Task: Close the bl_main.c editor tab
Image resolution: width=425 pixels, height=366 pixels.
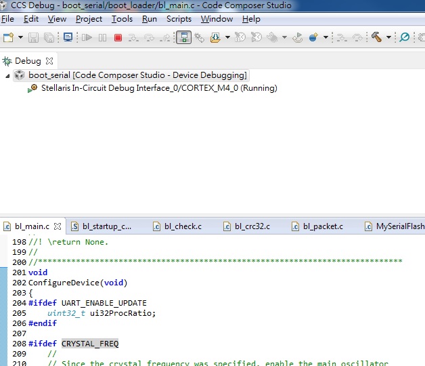Action: 58,226
